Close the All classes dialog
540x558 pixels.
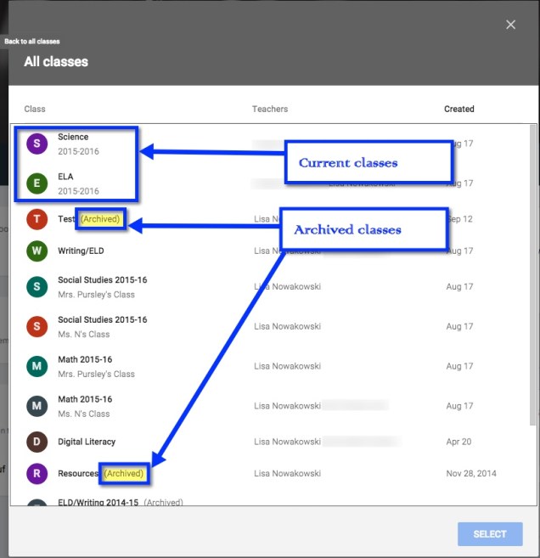click(510, 25)
